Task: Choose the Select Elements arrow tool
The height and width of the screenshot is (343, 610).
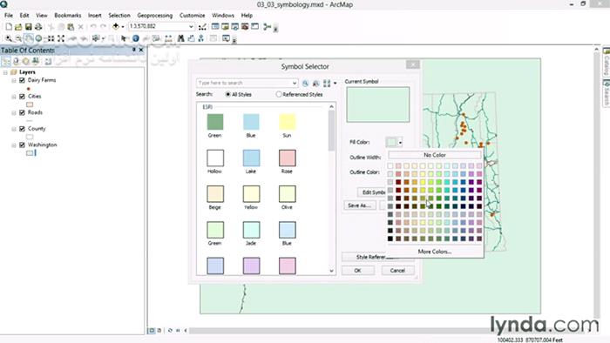Action: 124,38
